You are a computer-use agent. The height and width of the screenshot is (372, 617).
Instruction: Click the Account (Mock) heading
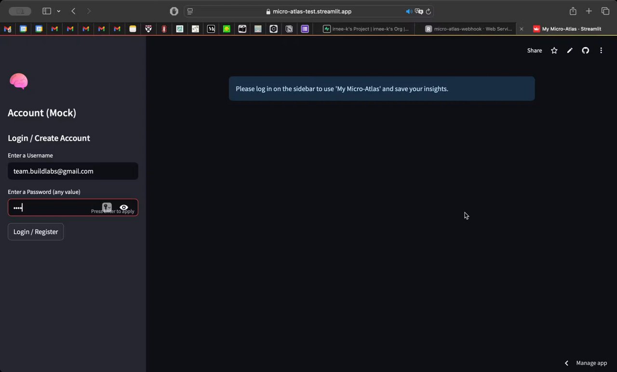click(42, 113)
